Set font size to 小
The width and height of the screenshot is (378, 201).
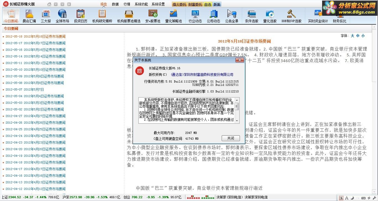[363, 36]
